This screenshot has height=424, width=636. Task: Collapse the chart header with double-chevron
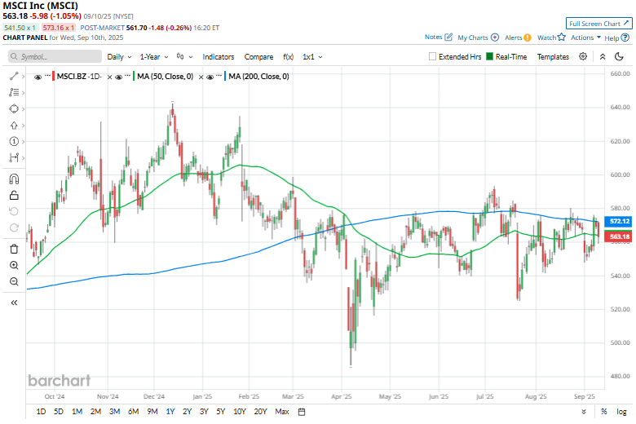(603, 57)
